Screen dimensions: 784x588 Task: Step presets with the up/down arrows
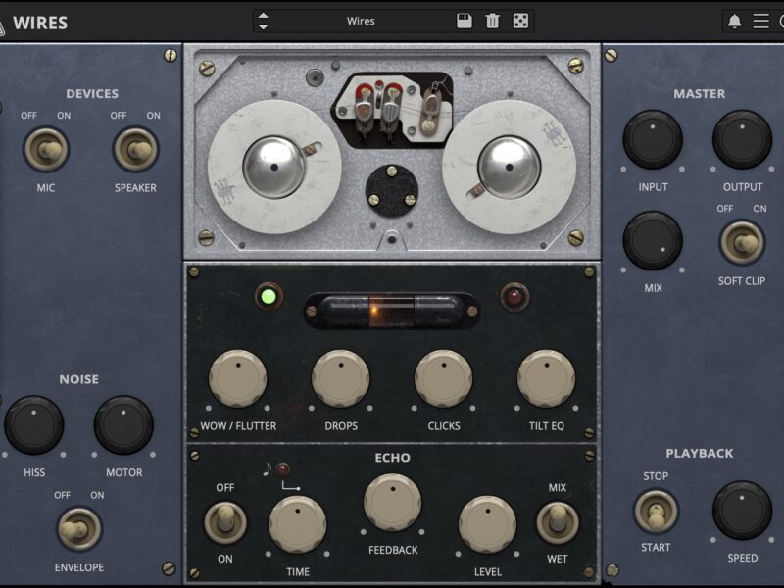pos(263,21)
